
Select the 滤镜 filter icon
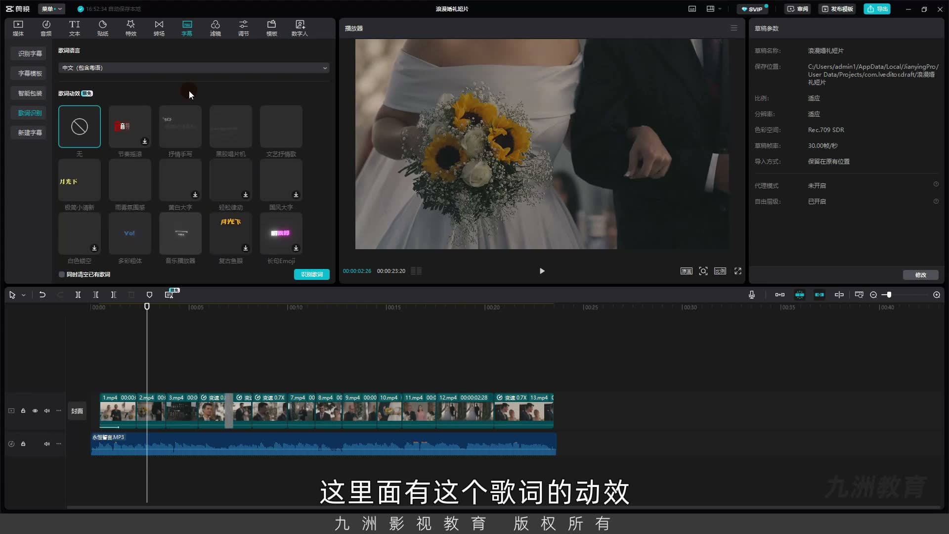pos(216,28)
